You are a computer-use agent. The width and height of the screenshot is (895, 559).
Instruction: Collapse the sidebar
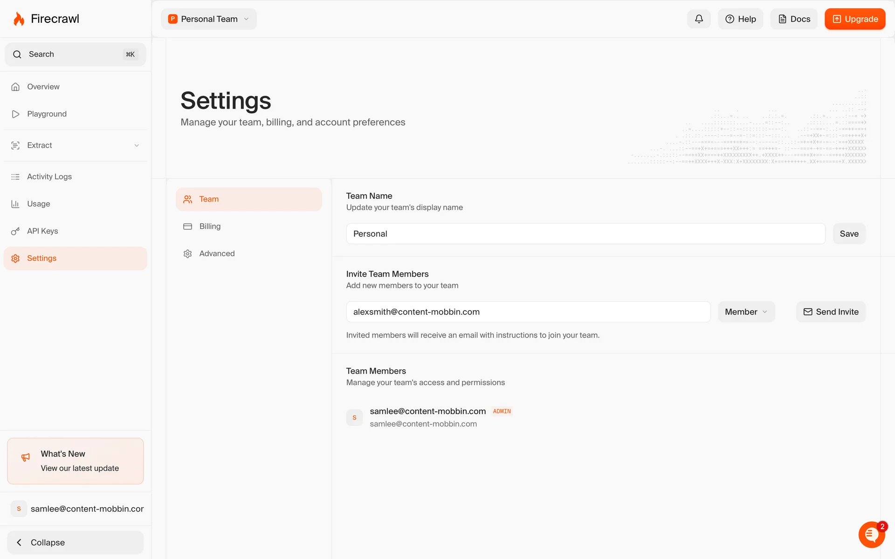tap(75, 542)
